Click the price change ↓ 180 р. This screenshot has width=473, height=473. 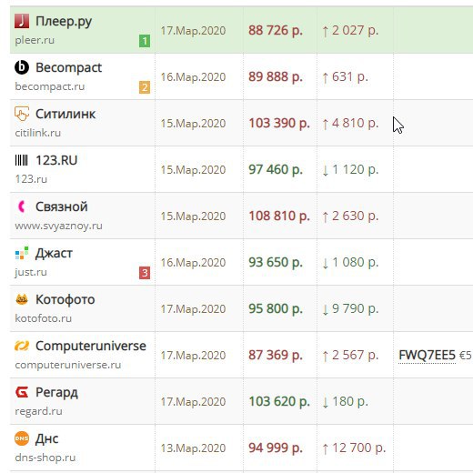click(345, 402)
